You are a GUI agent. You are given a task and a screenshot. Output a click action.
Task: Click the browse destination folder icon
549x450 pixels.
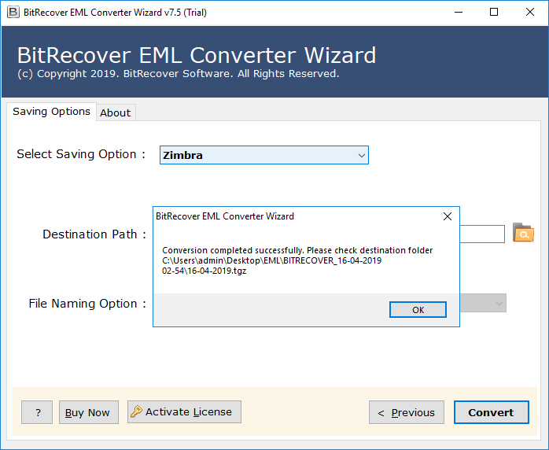coord(523,233)
